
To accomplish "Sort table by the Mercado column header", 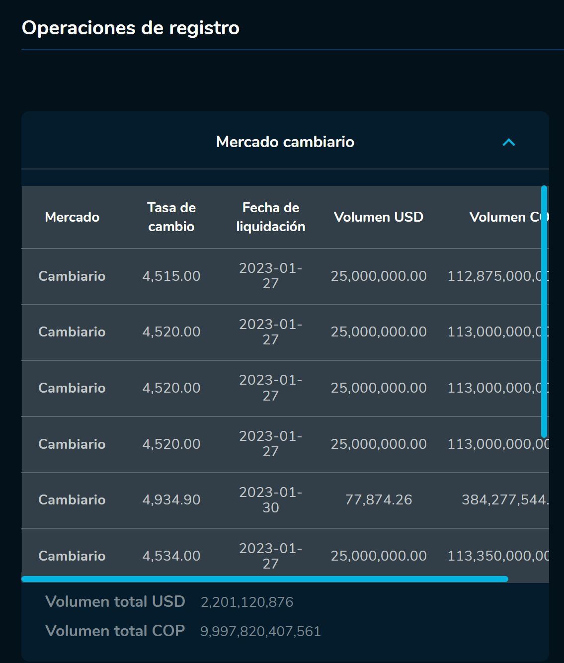I will pyautogui.click(x=72, y=217).
